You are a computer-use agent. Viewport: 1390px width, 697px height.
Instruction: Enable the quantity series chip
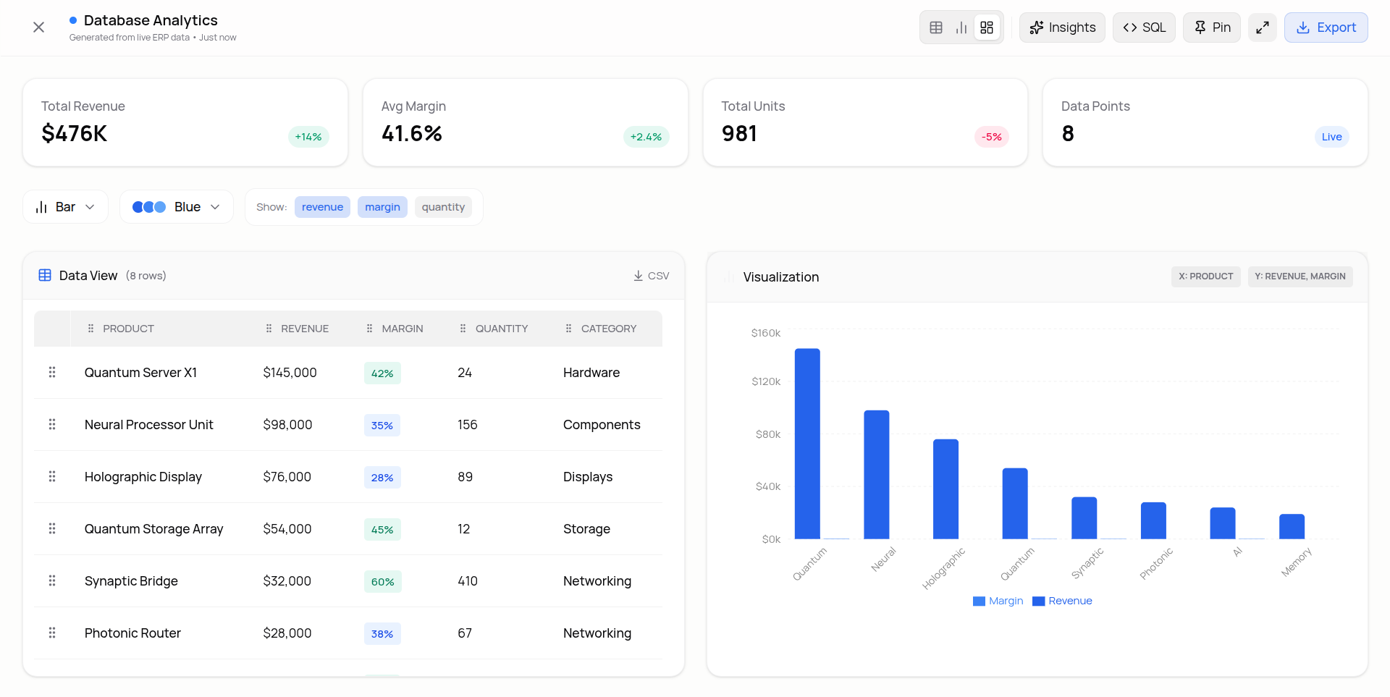[443, 207]
